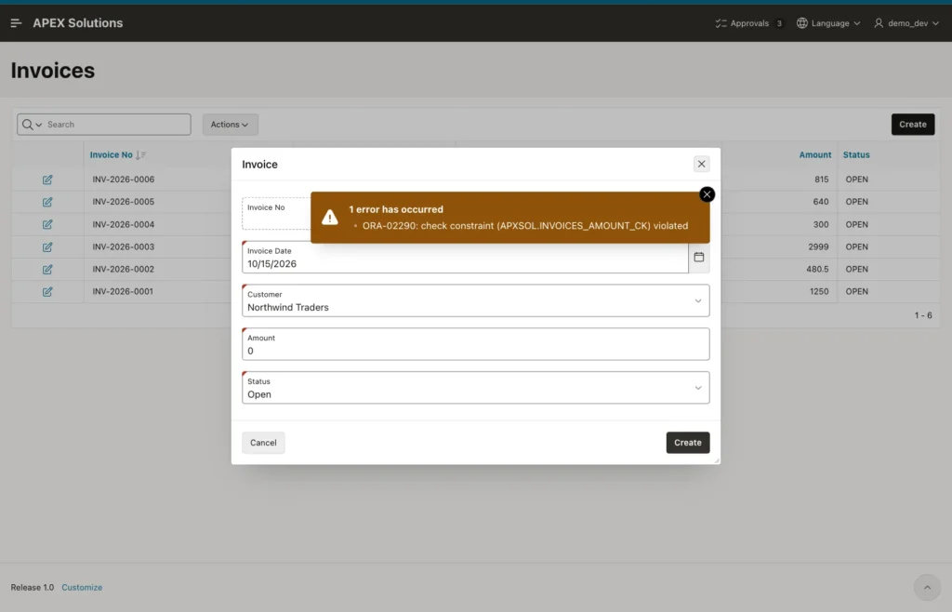Click Create in the Invoice dialog
The image size is (952, 612).
click(688, 443)
